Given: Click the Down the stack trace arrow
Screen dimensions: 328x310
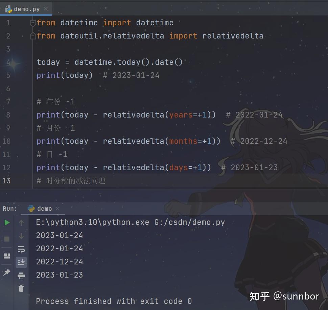Looking at the screenshot, I should click(21, 236).
